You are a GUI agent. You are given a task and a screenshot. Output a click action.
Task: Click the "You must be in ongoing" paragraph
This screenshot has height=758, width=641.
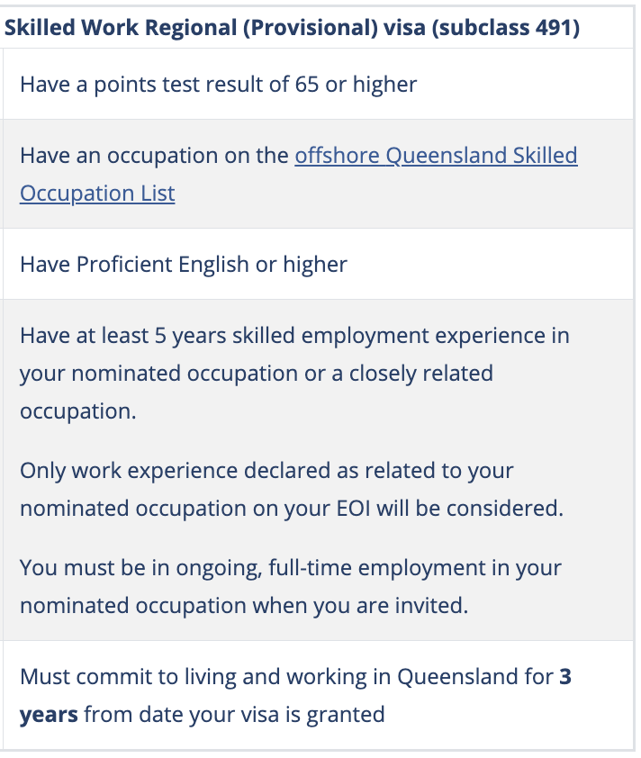pos(290,568)
